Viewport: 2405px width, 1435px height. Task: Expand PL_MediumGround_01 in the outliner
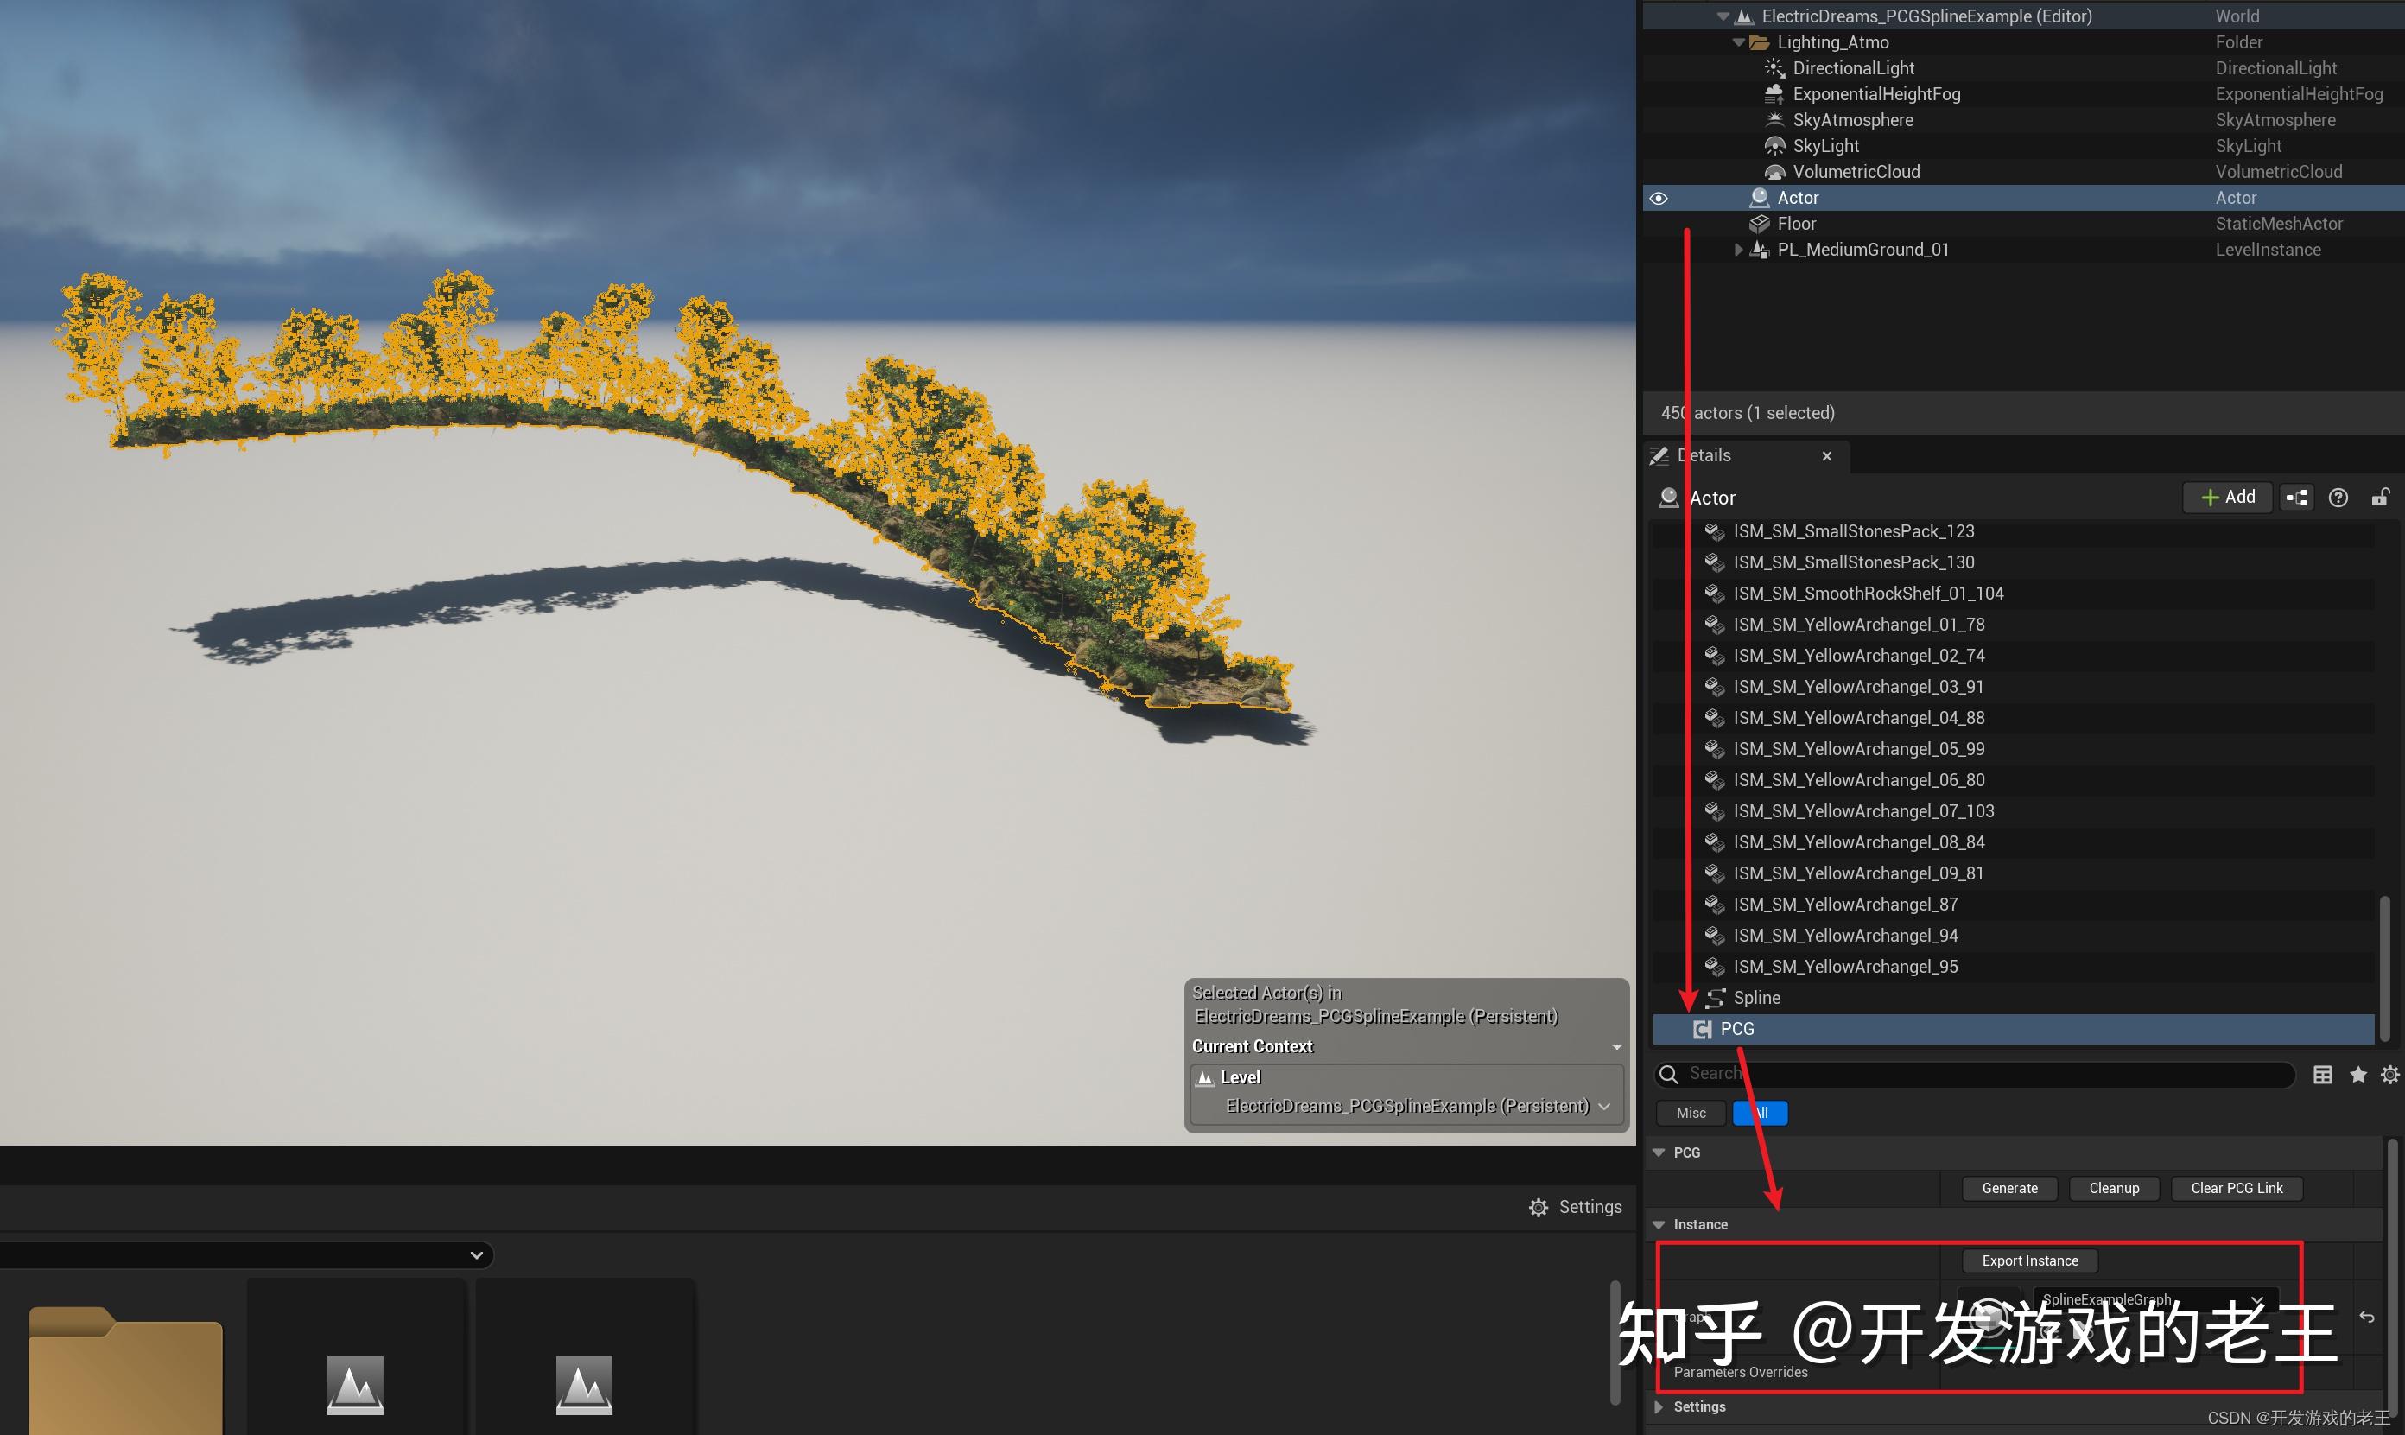(x=1739, y=250)
